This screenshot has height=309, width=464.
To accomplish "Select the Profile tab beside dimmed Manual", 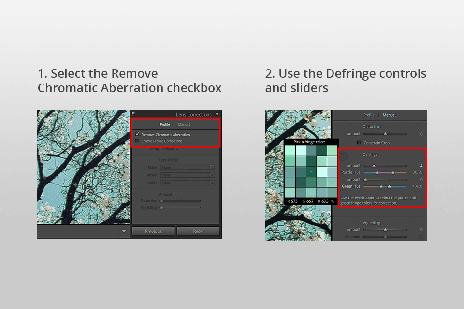I will click(x=165, y=125).
